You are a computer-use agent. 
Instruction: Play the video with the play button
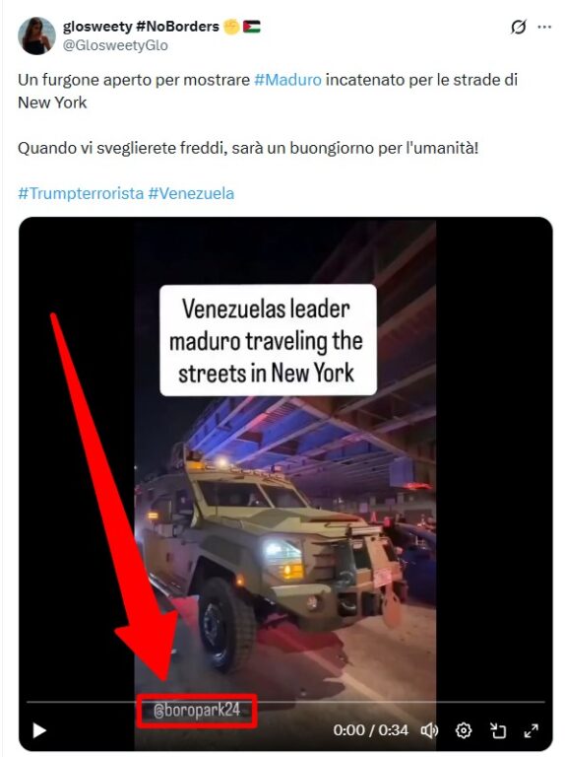click(39, 730)
